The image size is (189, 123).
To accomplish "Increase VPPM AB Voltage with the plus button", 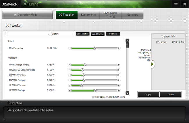I will [119, 85].
